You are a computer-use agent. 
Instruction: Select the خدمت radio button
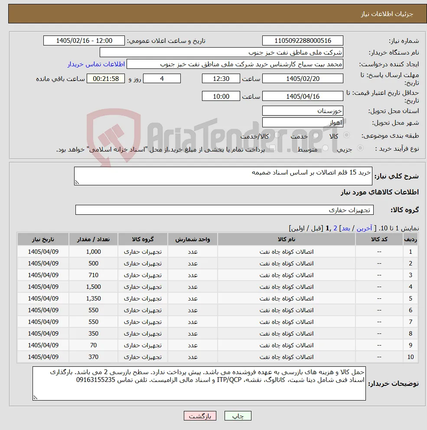click(316, 135)
